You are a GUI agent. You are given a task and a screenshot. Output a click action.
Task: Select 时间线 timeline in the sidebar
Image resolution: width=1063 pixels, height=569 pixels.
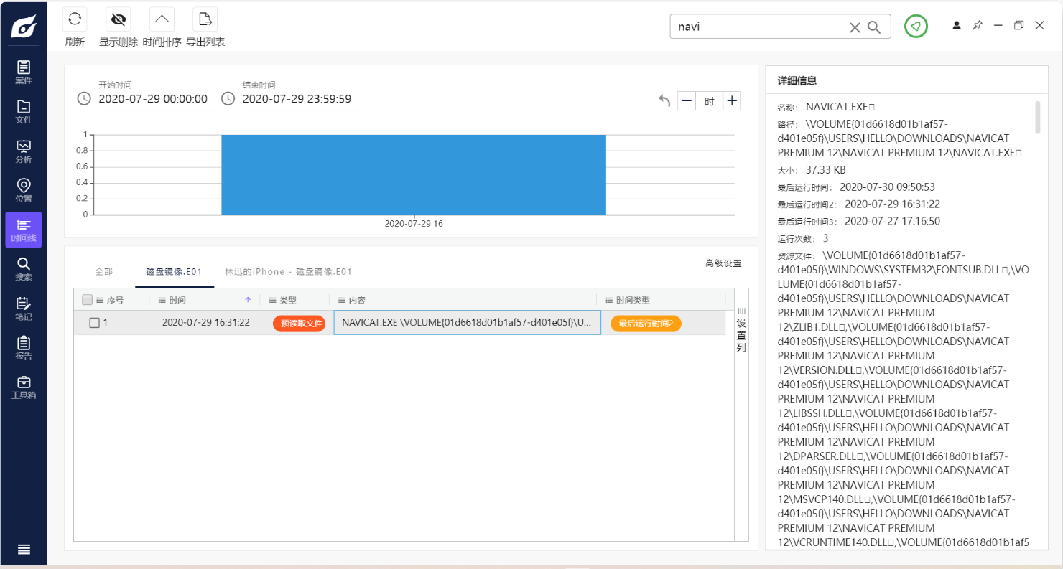click(24, 230)
